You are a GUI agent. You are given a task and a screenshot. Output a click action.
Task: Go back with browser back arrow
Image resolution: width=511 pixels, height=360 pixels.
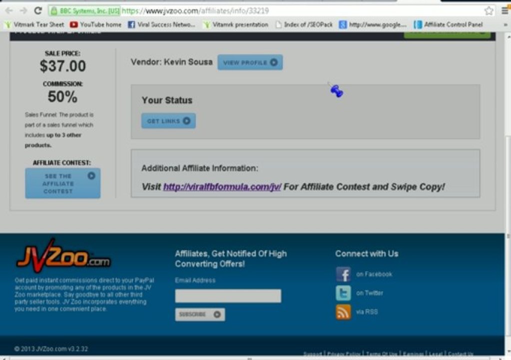(9, 11)
